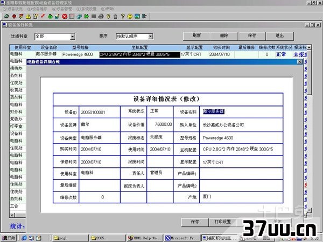The width and height of the screenshot is (323, 242).
Task: Click the 使用科室 column header
Action: tap(23, 47)
